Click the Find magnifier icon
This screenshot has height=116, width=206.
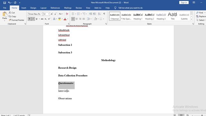point(197,13)
